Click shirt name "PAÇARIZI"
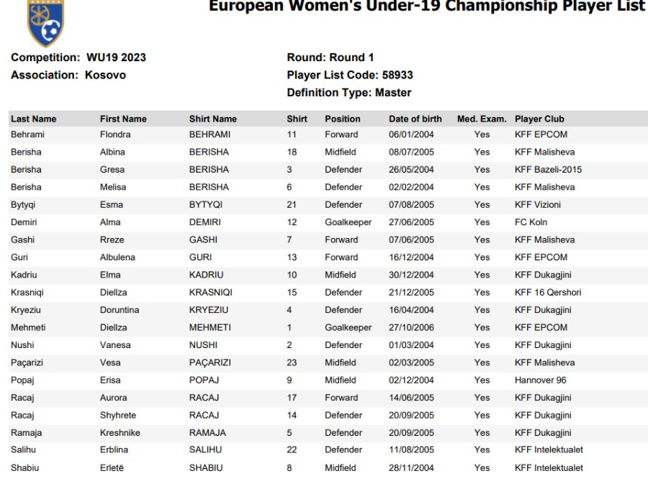The height and width of the screenshot is (484, 648). click(x=210, y=362)
